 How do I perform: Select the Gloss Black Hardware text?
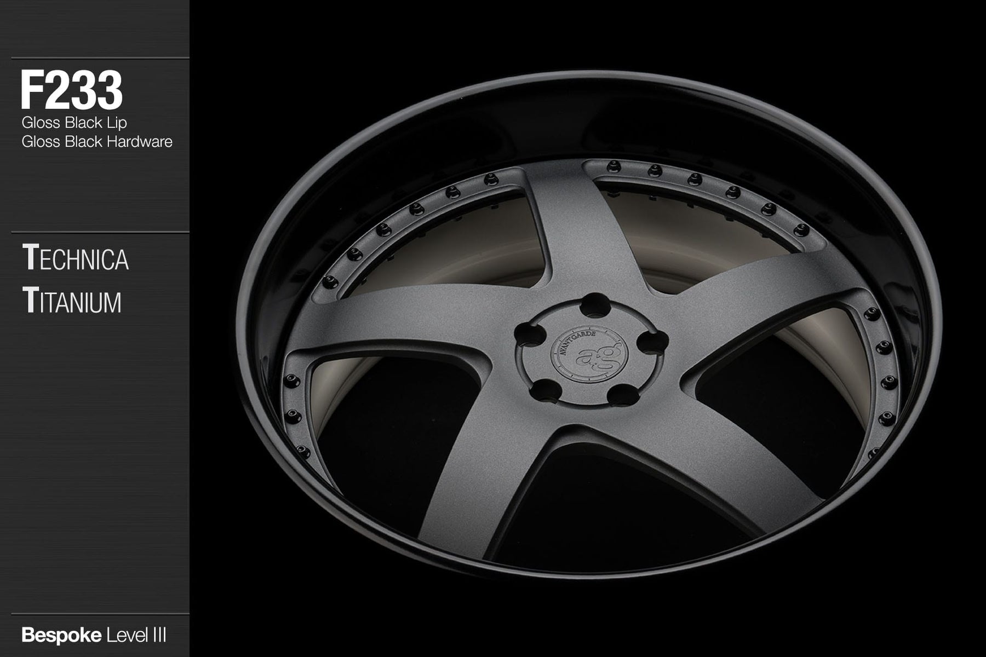(x=97, y=142)
